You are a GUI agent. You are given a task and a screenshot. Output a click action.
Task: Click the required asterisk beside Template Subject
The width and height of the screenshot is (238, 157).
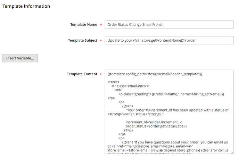[x=101, y=41]
